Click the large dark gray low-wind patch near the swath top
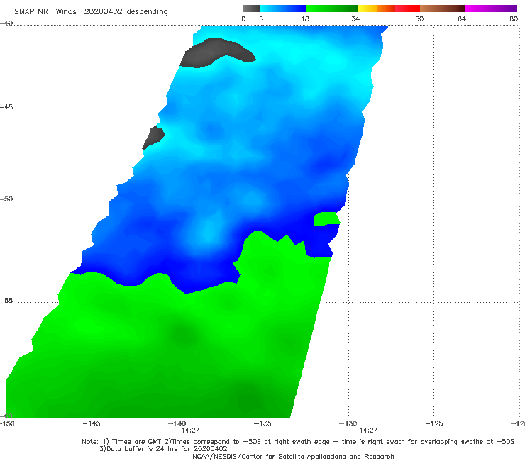The width and height of the screenshot is (525, 461). point(214,53)
